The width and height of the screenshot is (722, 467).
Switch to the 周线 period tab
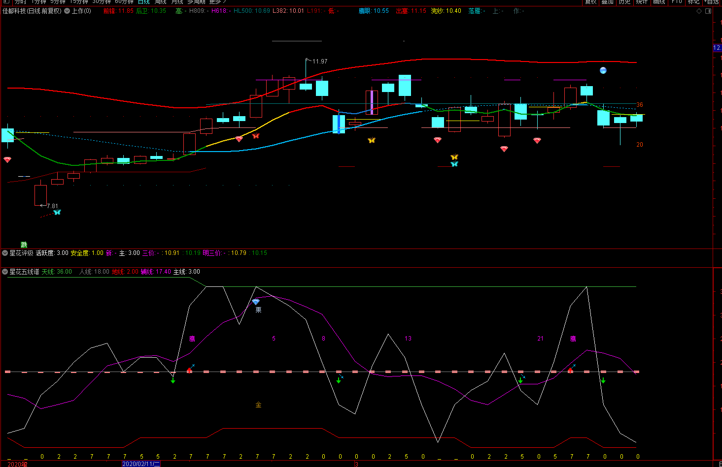click(x=160, y=2)
